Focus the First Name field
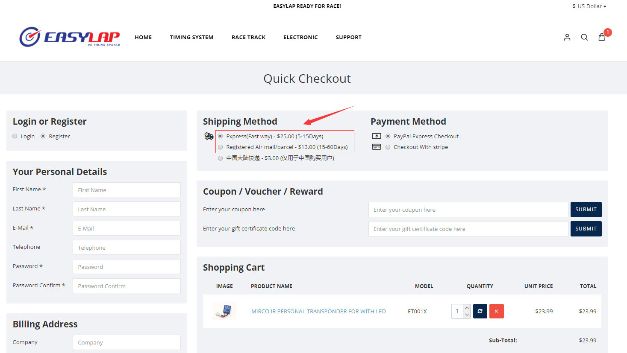Image resolution: width=627 pixels, height=353 pixels. pos(127,190)
